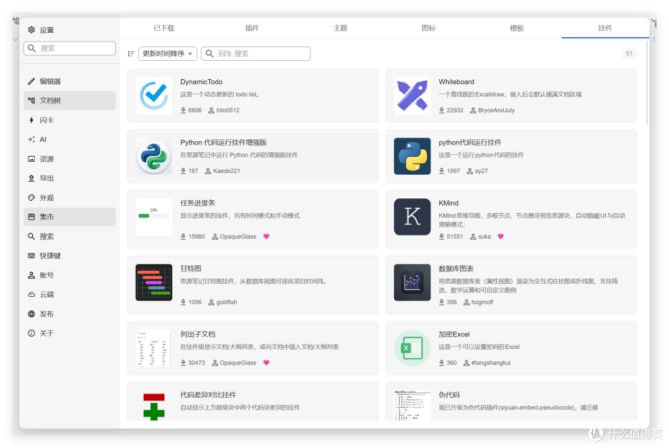Open the AI settings entry
This screenshot has width=669, height=448.
coord(69,139)
